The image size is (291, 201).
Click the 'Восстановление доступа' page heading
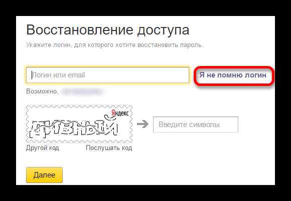108,30
